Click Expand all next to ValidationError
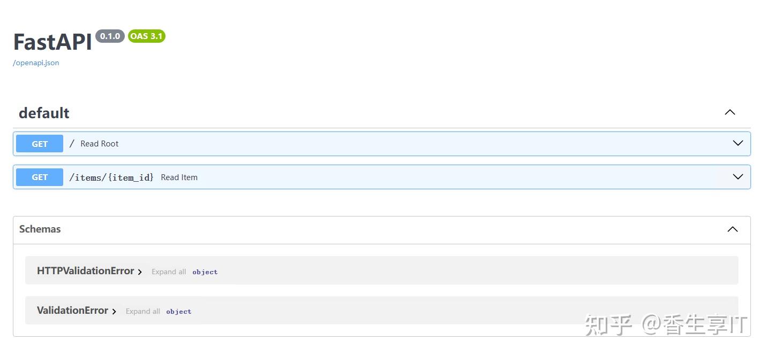 click(x=142, y=311)
